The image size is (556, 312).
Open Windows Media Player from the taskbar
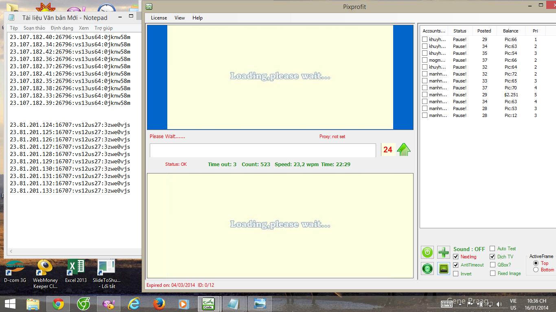pyautogui.click(x=184, y=303)
